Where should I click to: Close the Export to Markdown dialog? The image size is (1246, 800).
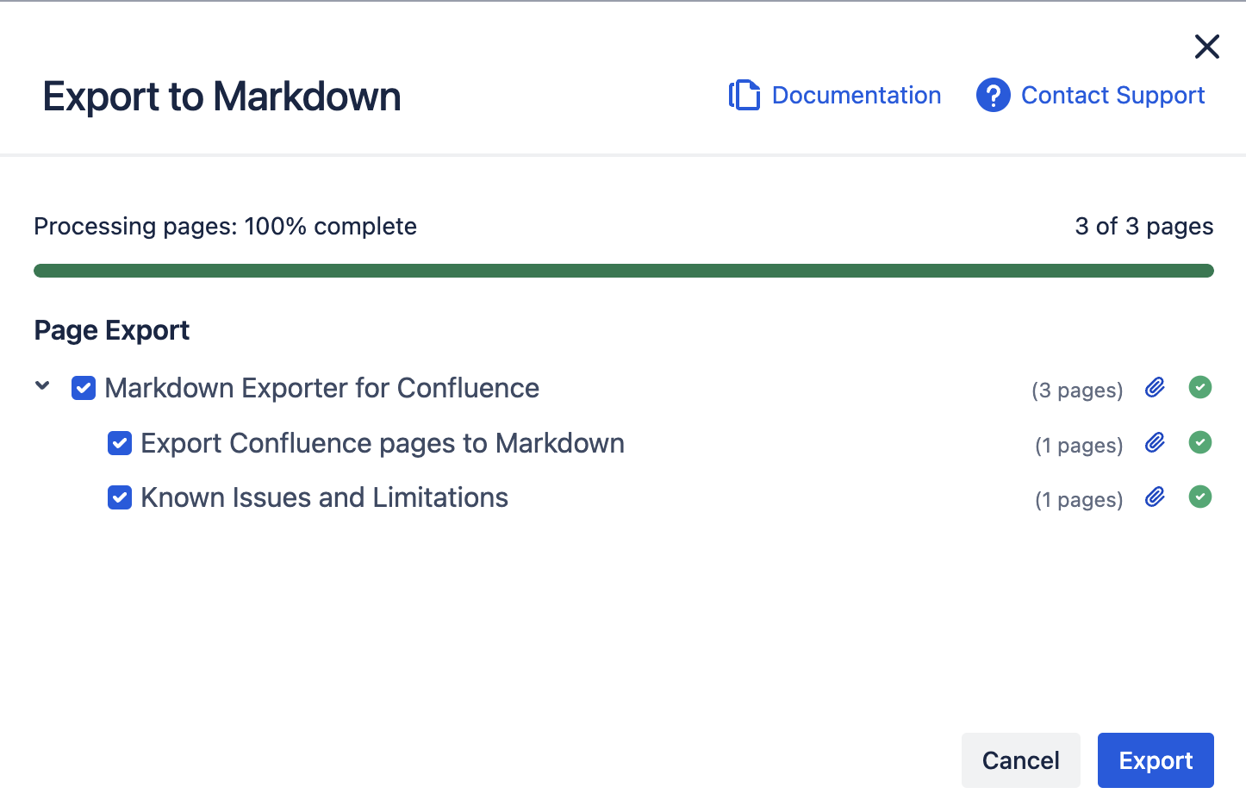click(1206, 47)
